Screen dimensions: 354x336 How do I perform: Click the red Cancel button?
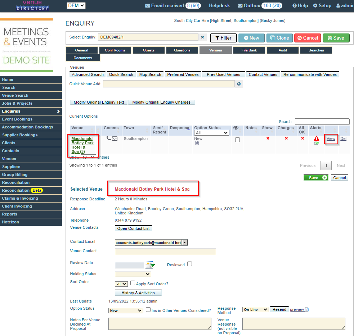tap(308, 38)
